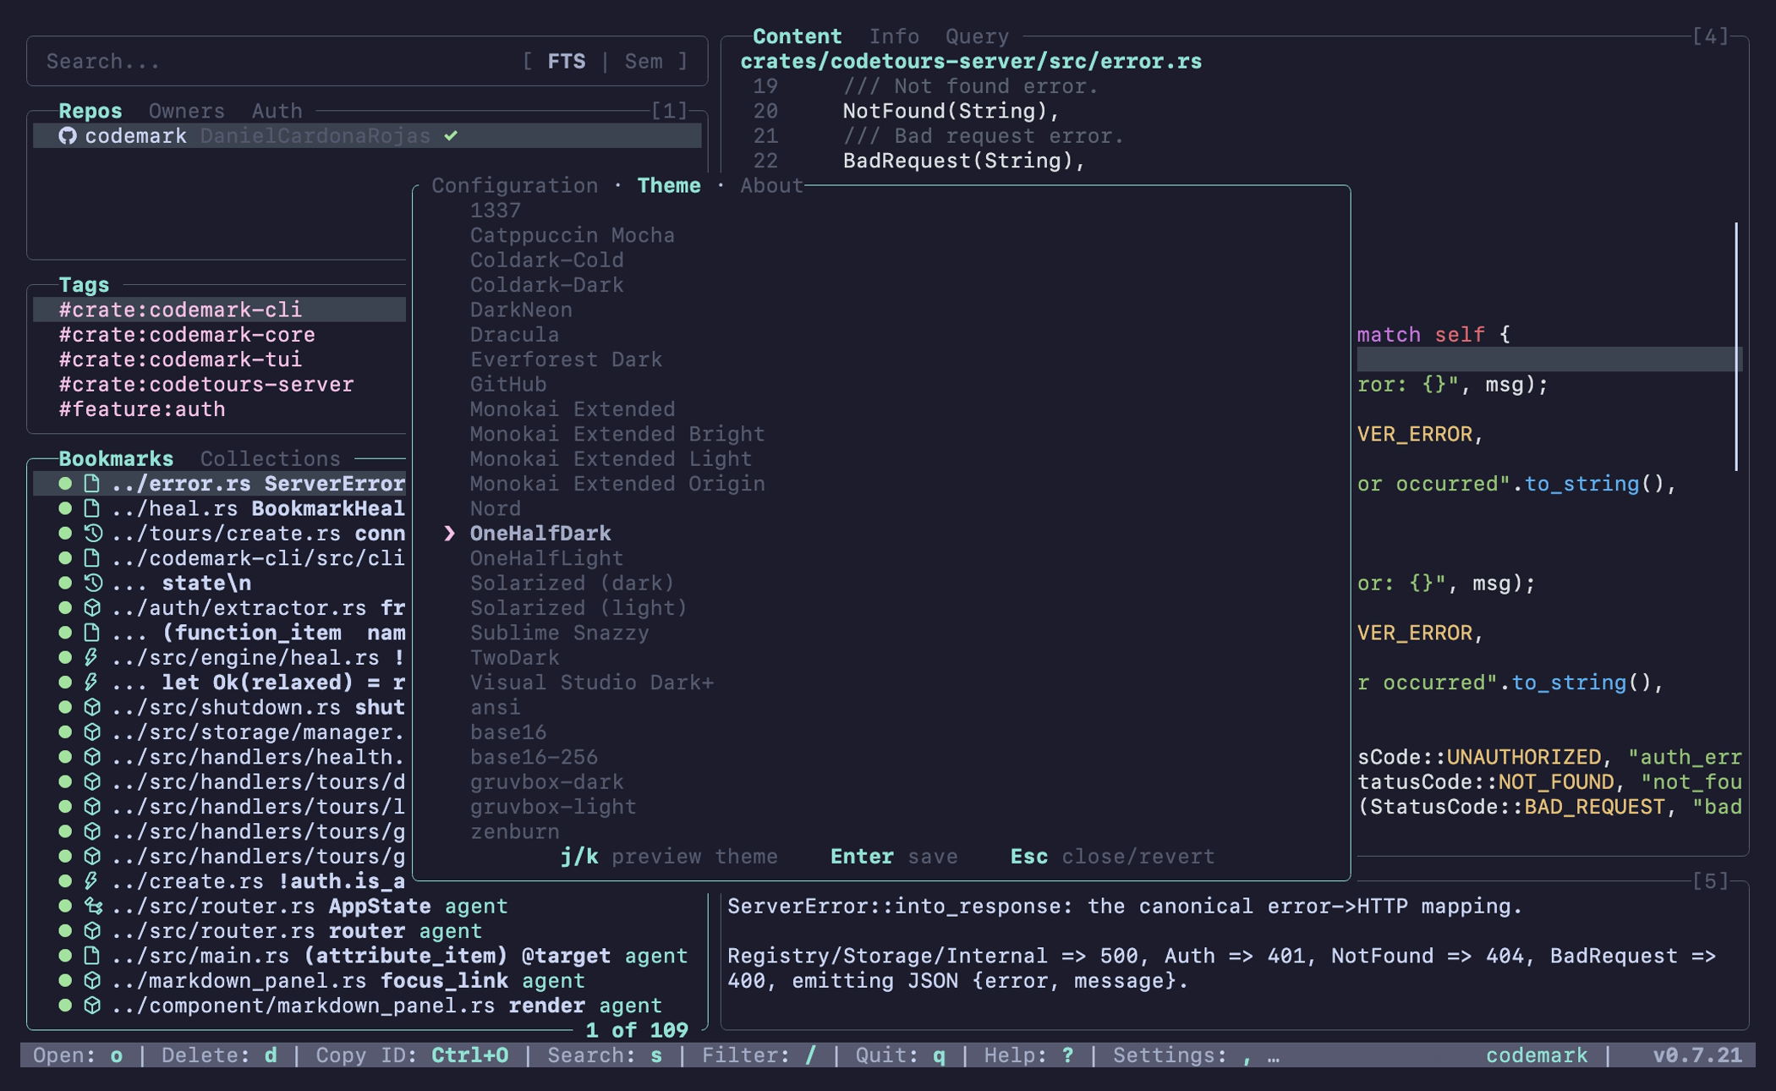Click the Enter save hint in the theme popup
The image size is (1776, 1091).
pos(894,857)
